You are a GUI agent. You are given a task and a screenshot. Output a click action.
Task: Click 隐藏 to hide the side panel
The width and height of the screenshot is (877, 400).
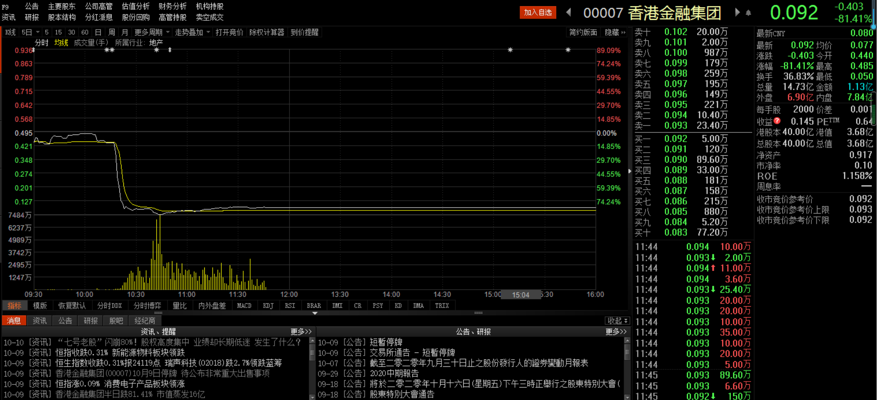(x=615, y=32)
